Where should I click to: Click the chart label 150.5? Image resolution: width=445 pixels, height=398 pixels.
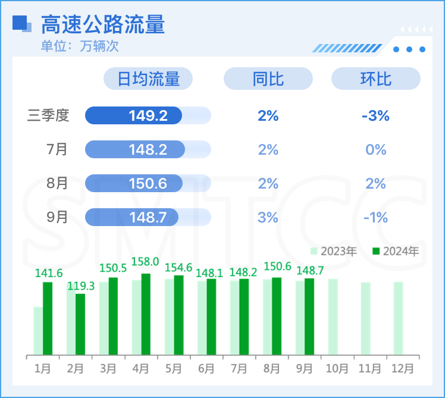(x=113, y=268)
